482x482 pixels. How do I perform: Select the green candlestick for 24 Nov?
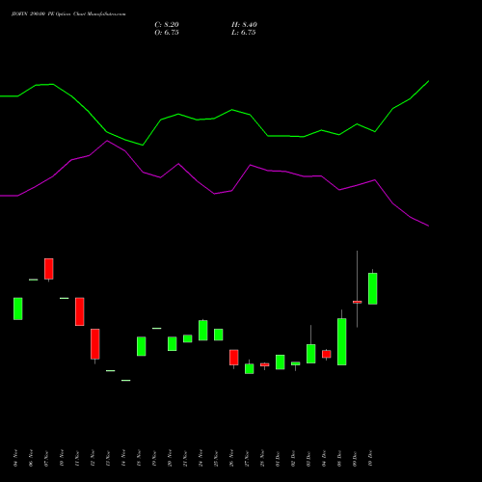[x=203, y=330]
